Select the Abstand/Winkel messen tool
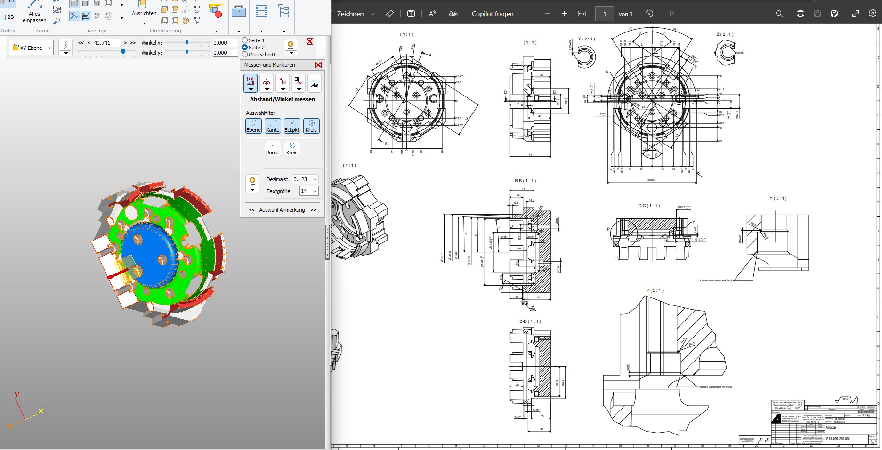Screen dimensions: 882x450 [251, 81]
